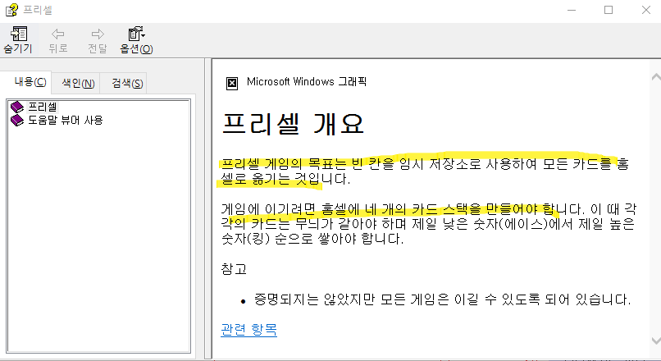Viewport: 661px width, 361px height.
Task: Switch to the 내용(C) tab
Action: coord(30,82)
